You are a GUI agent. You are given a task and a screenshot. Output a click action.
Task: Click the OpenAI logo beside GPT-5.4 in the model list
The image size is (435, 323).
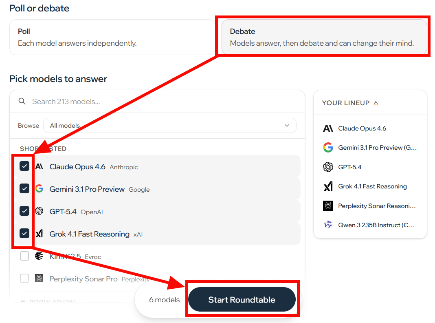pyautogui.click(x=39, y=211)
